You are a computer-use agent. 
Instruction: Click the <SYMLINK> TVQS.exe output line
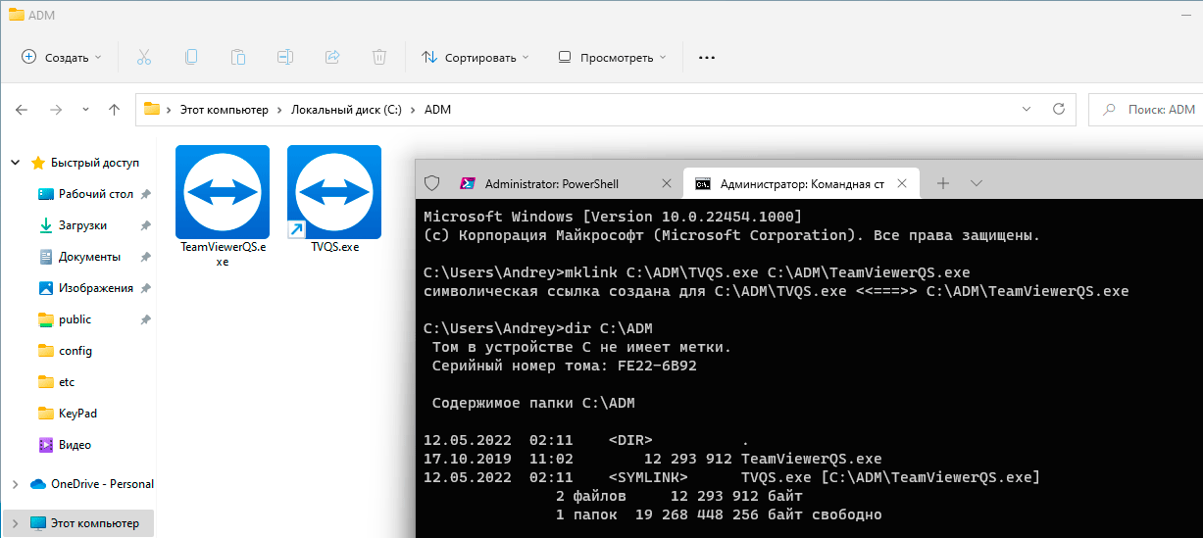(731, 477)
